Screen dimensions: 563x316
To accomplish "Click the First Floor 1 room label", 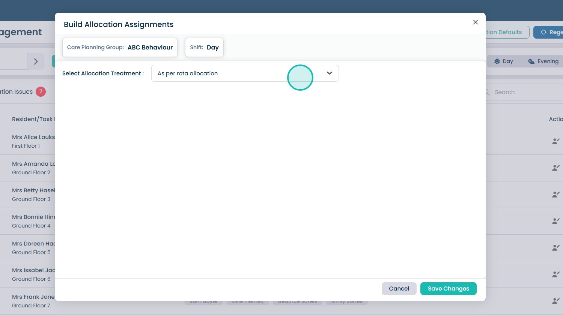I will point(26,146).
